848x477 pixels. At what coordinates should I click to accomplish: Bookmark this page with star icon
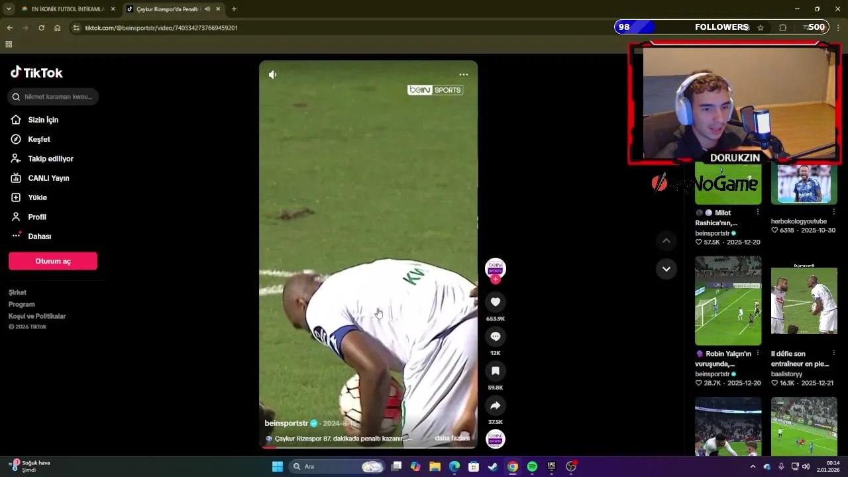click(x=761, y=28)
